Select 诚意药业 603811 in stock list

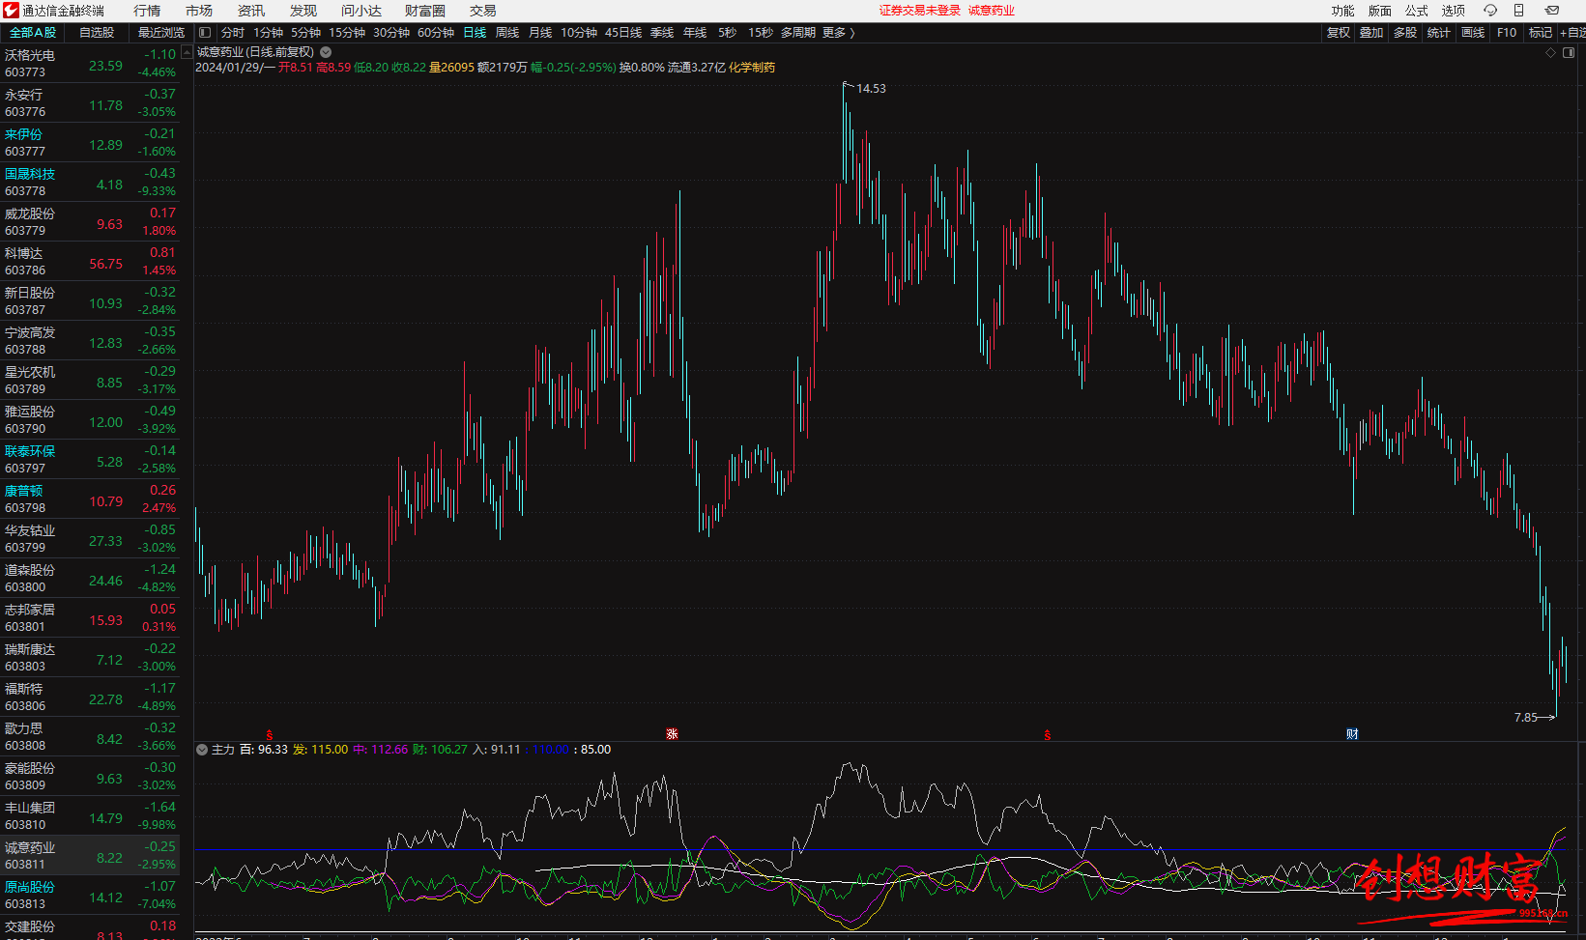(90, 856)
